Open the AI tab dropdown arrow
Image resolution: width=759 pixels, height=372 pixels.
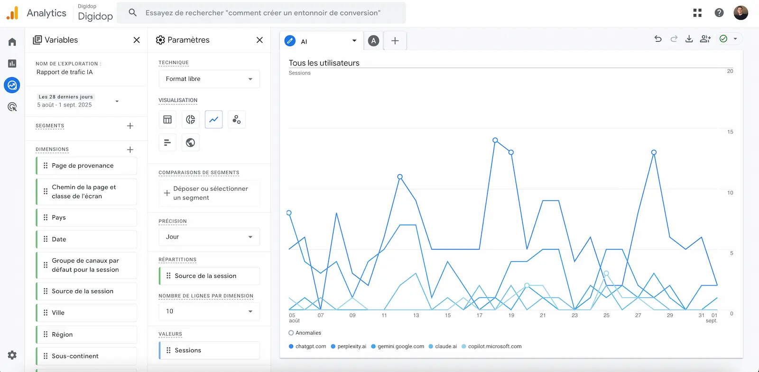coord(354,41)
